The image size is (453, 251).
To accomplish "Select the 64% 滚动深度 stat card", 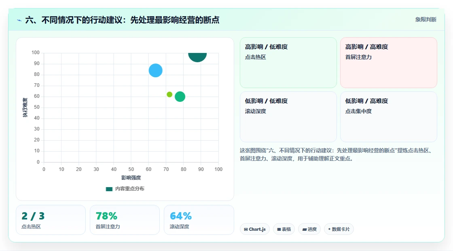I will tap(199, 220).
